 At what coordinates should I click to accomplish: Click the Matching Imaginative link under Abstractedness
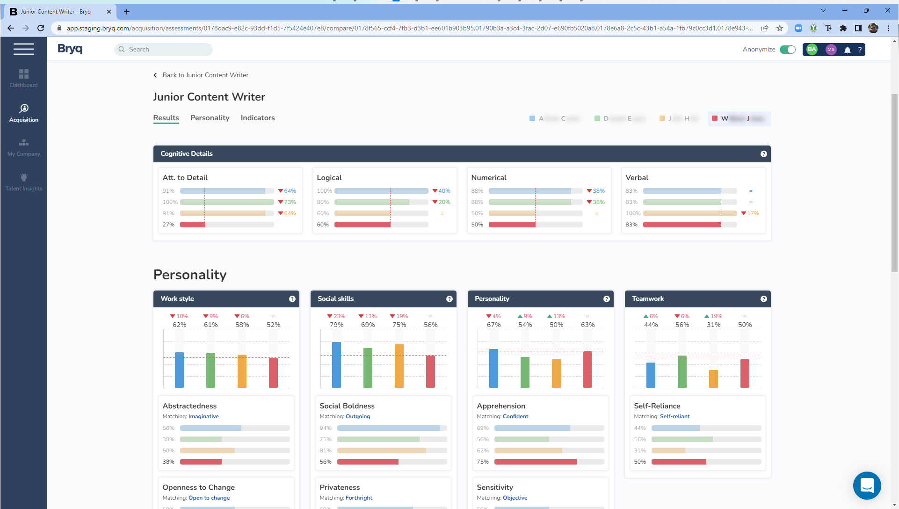(x=203, y=416)
